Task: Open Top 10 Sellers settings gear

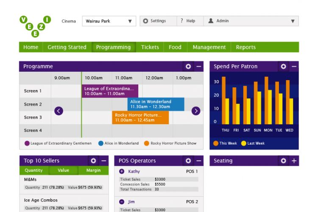Action: [93, 161]
